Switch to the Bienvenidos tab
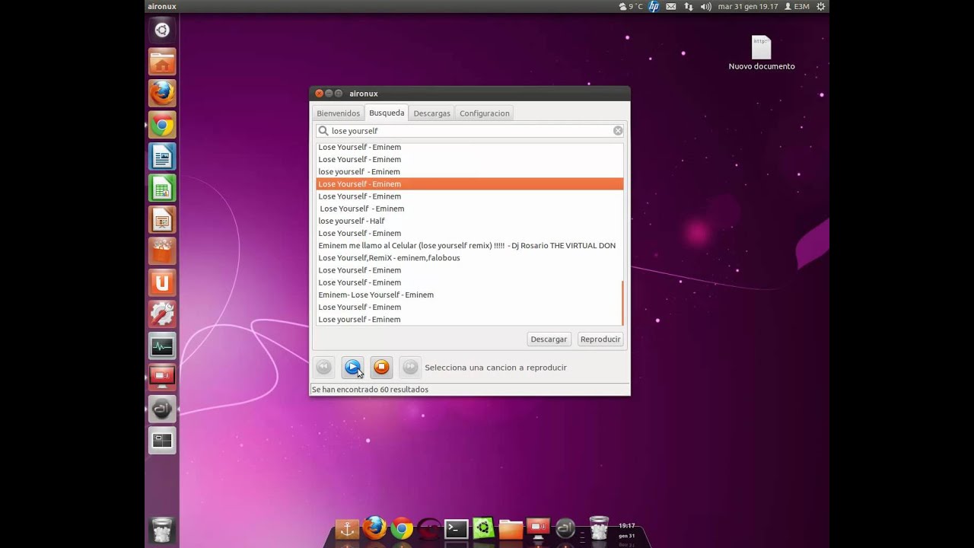The width and height of the screenshot is (974, 548). [x=339, y=113]
